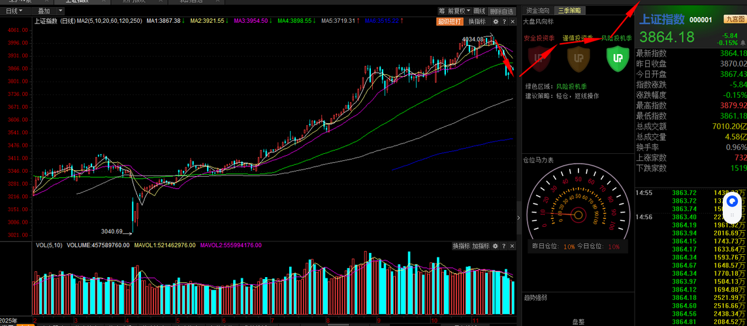The width and height of the screenshot is (747, 326).
Task: Click the 2025年 date axis label
Action: pyautogui.click(x=9, y=320)
